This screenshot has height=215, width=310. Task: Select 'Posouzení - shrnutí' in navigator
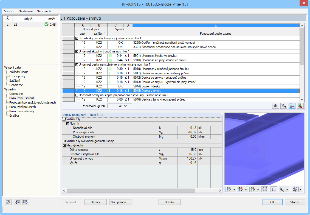[x=22, y=98]
